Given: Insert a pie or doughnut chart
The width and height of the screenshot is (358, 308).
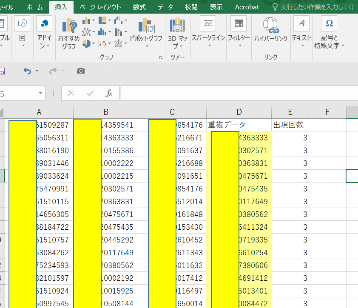Looking at the screenshot, I should click(86, 43).
